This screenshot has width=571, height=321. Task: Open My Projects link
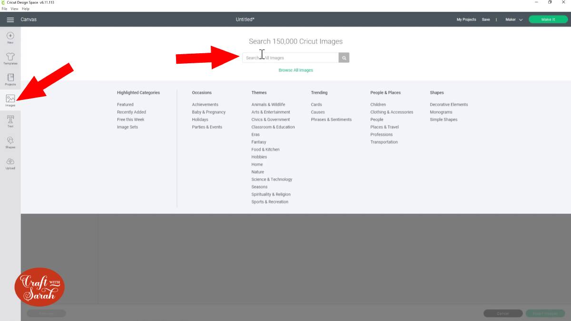click(x=466, y=19)
